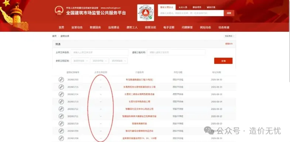The width and height of the screenshot is (290, 142).
Task: Switch to the 从业人员 search tab
Action: tap(183, 7)
